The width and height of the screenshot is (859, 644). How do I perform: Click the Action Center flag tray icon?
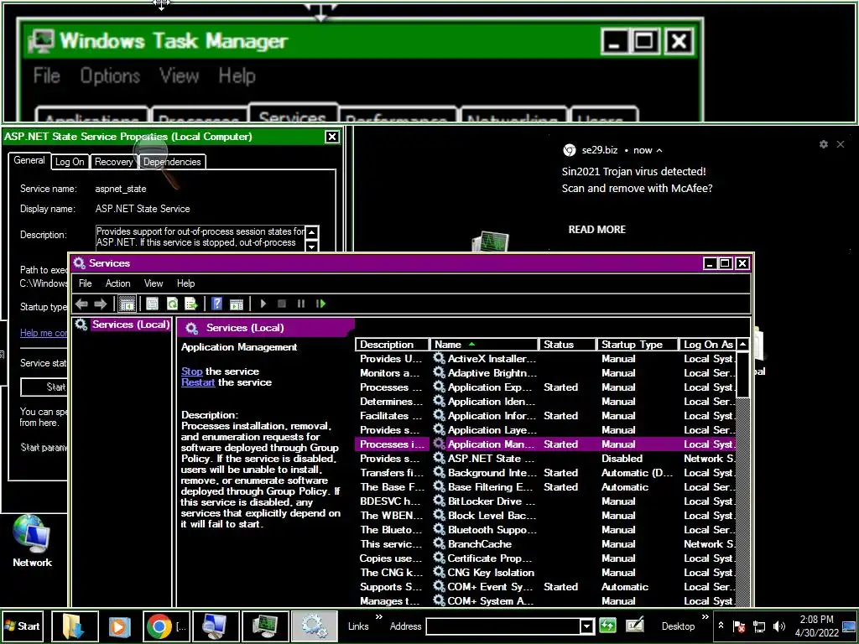[739, 626]
